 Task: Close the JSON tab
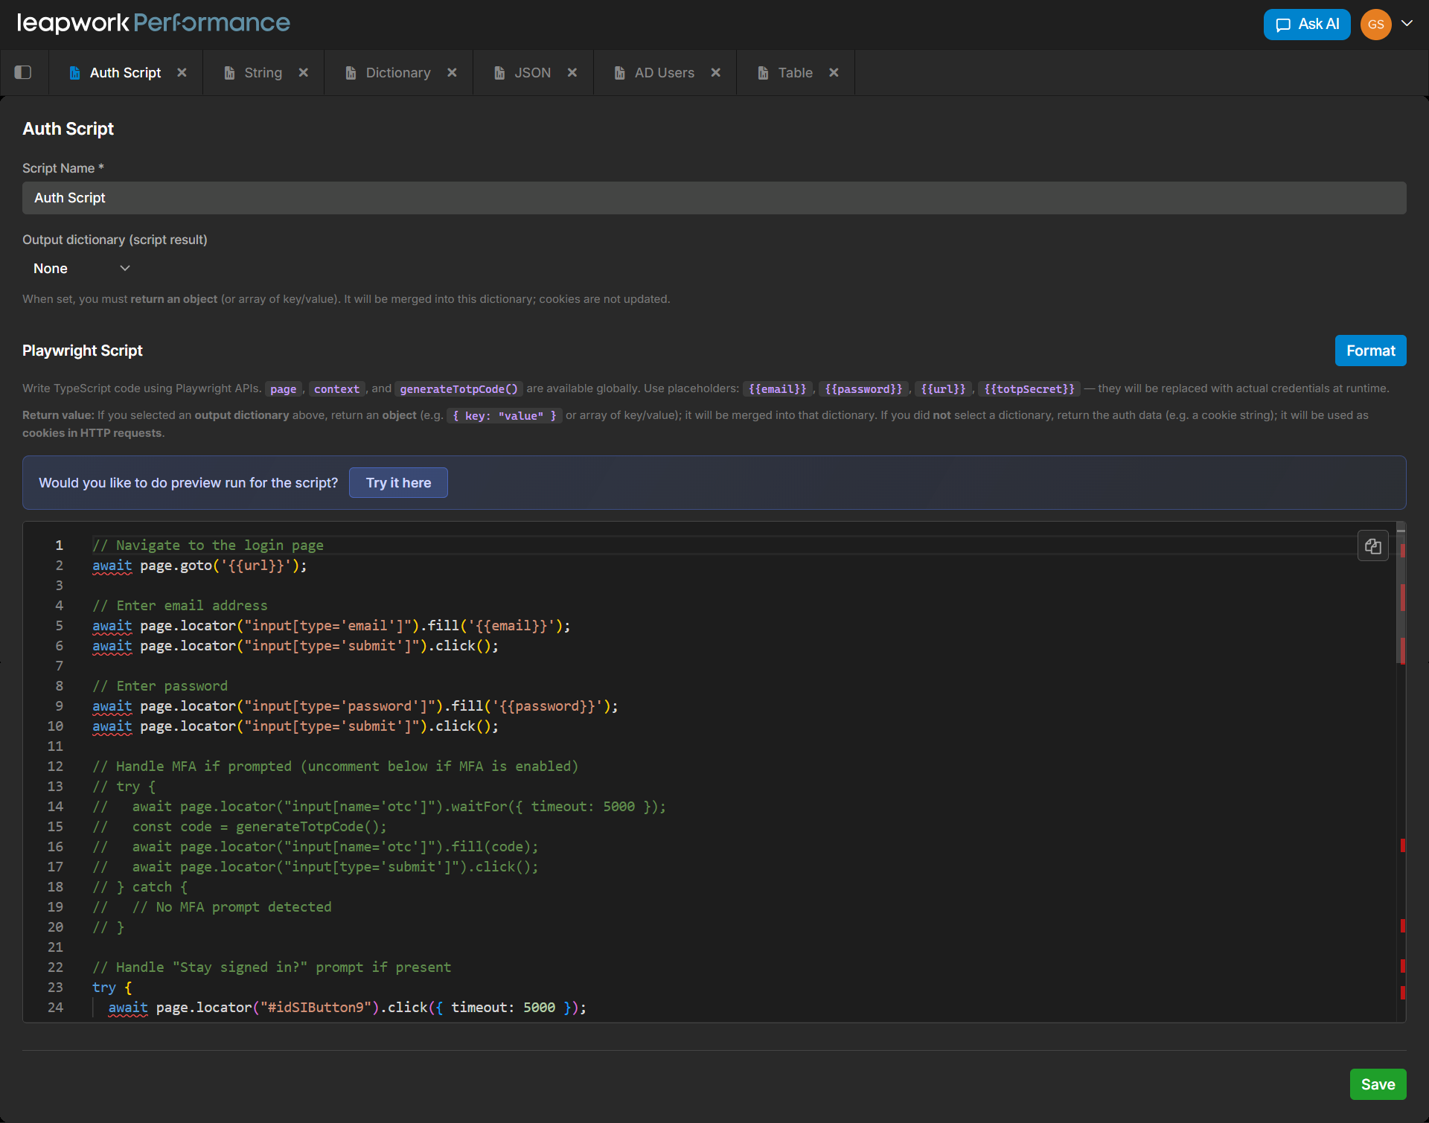point(572,72)
